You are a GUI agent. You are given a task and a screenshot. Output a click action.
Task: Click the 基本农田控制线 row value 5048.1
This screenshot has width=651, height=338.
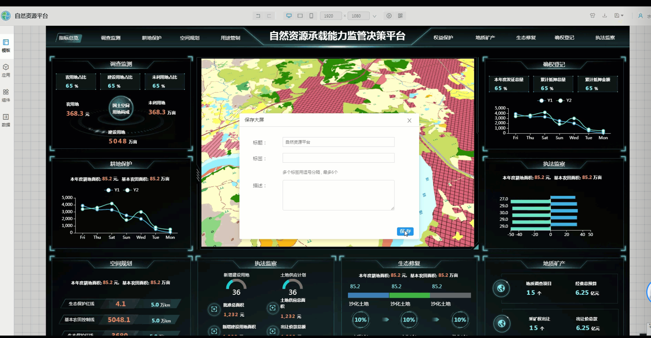119,320
